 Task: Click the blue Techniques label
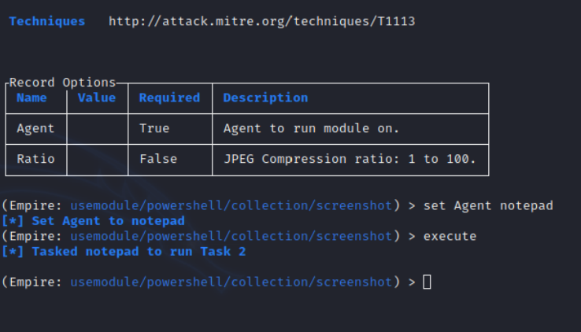[x=47, y=21]
